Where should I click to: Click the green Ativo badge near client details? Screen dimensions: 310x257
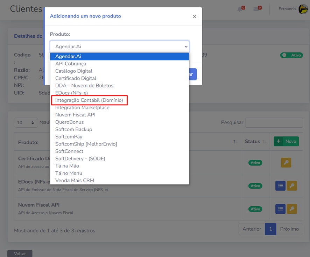pos(291,55)
